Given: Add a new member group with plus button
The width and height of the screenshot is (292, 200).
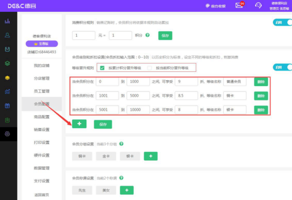Looking at the screenshot, I should 151,156.
